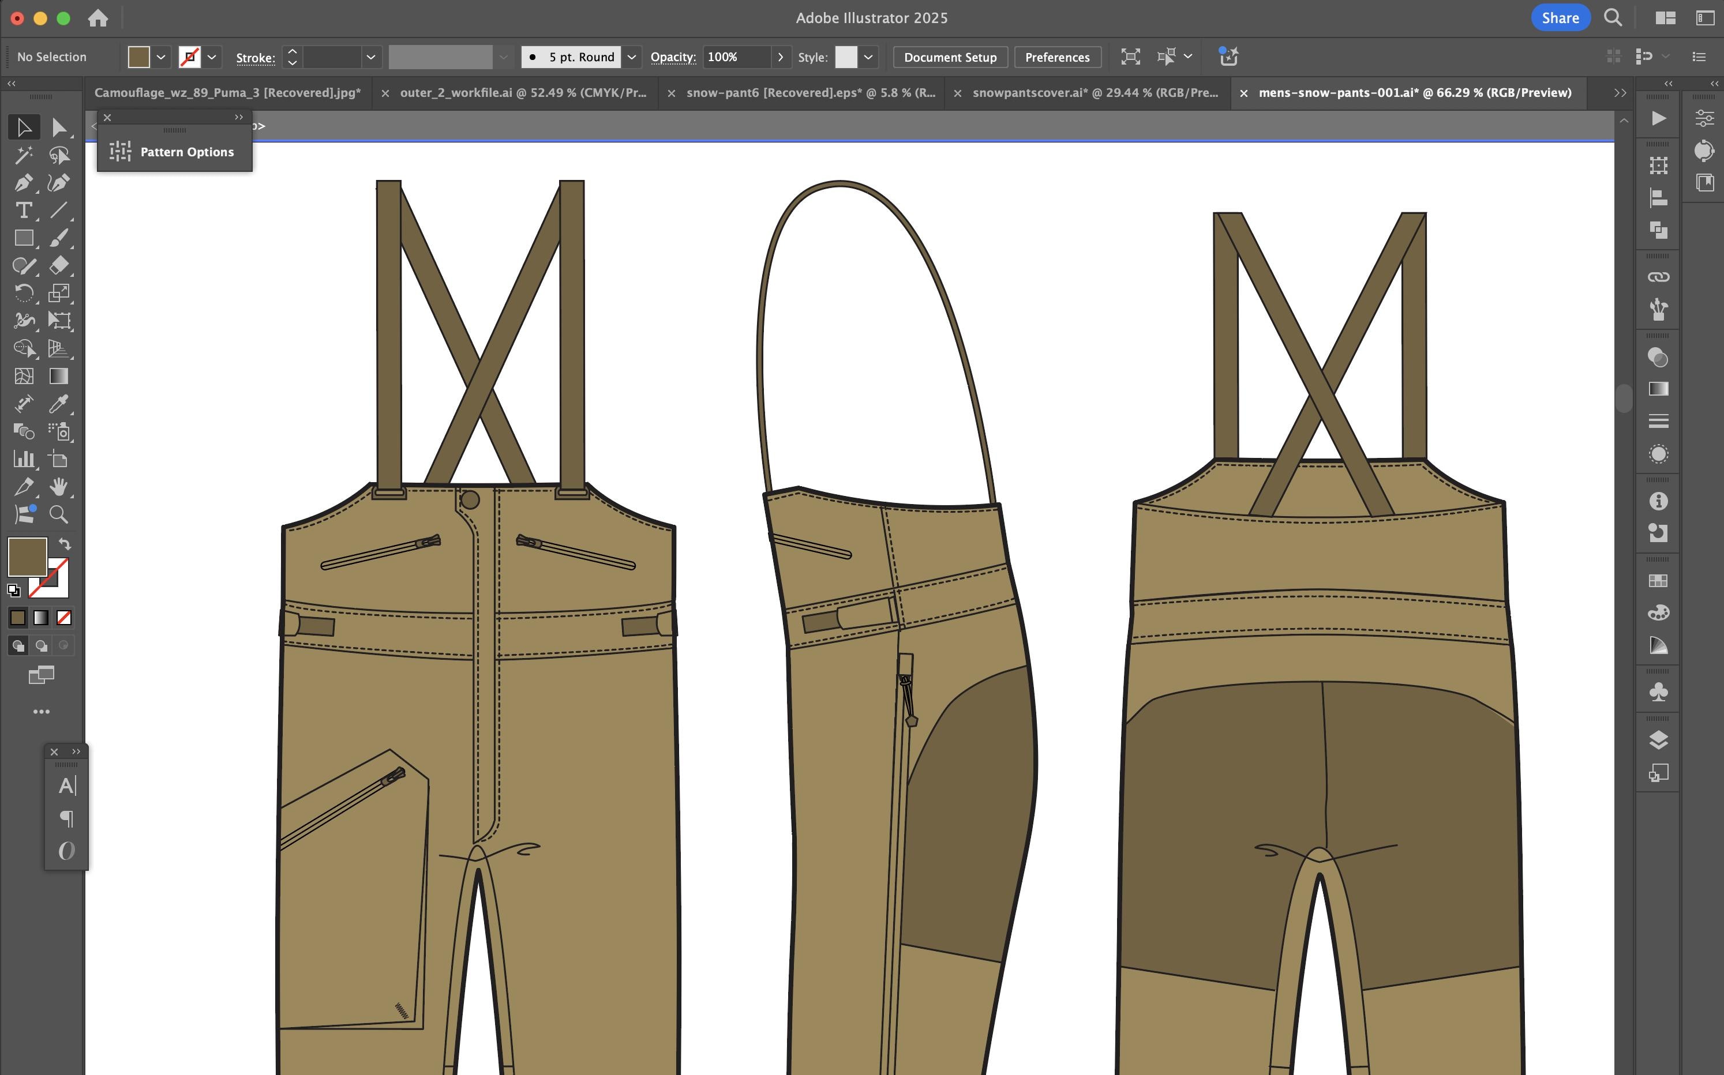This screenshot has width=1724, height=1075.
Task: Select the Paintbrush tool
Action: point(59,238)
